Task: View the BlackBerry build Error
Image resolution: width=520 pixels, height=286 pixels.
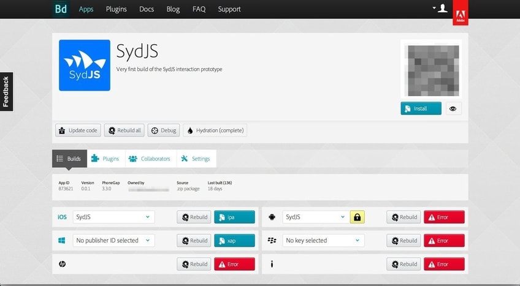Action: pyautogui.click(x=444, y=241)
